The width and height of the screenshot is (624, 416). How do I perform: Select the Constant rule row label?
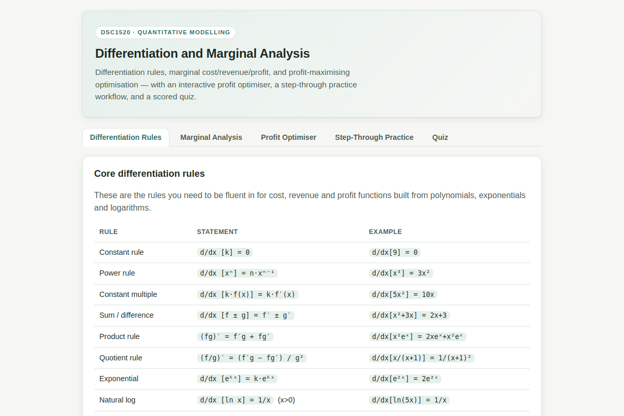tap(122, 252)
